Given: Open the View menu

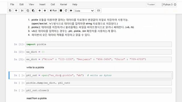Looking at the screenshot, I should click(32, 5).
